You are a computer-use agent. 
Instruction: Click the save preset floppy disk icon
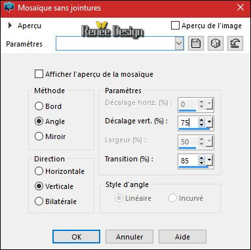click(x=196, y=43)
